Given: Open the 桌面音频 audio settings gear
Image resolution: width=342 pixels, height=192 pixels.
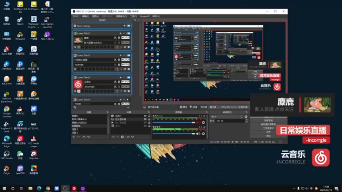Looking at the screenshot, I should point(203,134).
